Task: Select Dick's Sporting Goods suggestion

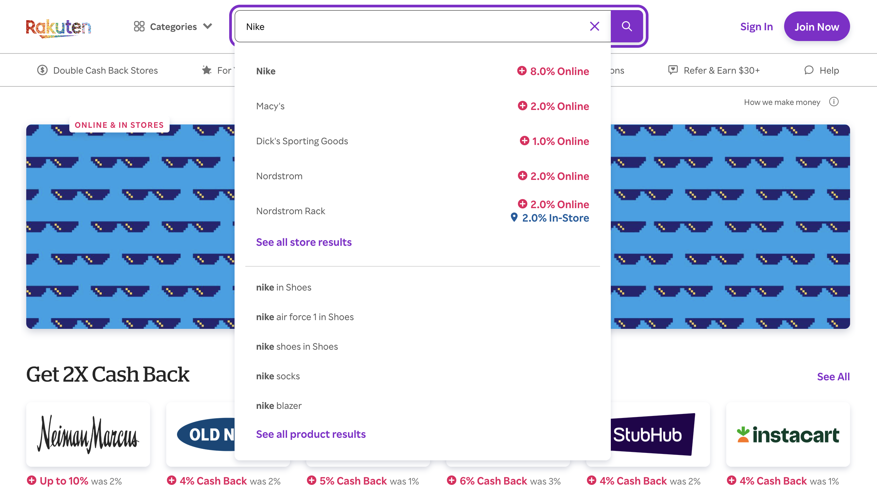Action: pyautogui.click(x=423, y=141)
